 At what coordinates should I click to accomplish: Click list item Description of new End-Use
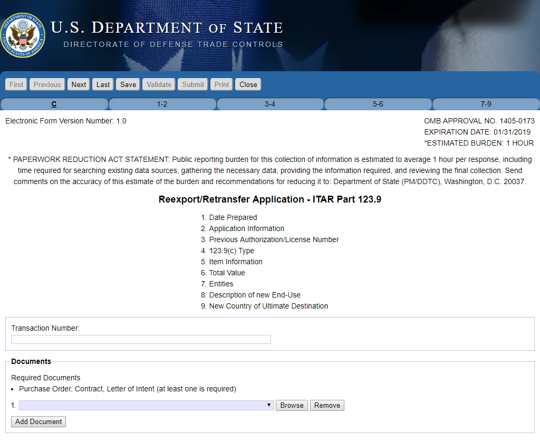(255, 295)
